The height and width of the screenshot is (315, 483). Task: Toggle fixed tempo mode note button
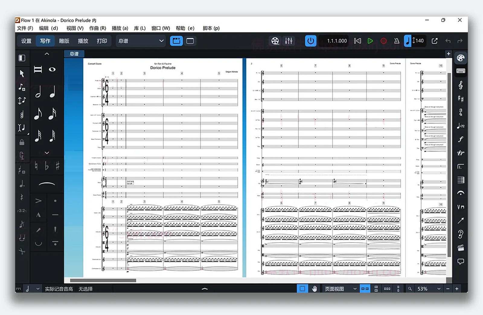click(x=408, y=41)
